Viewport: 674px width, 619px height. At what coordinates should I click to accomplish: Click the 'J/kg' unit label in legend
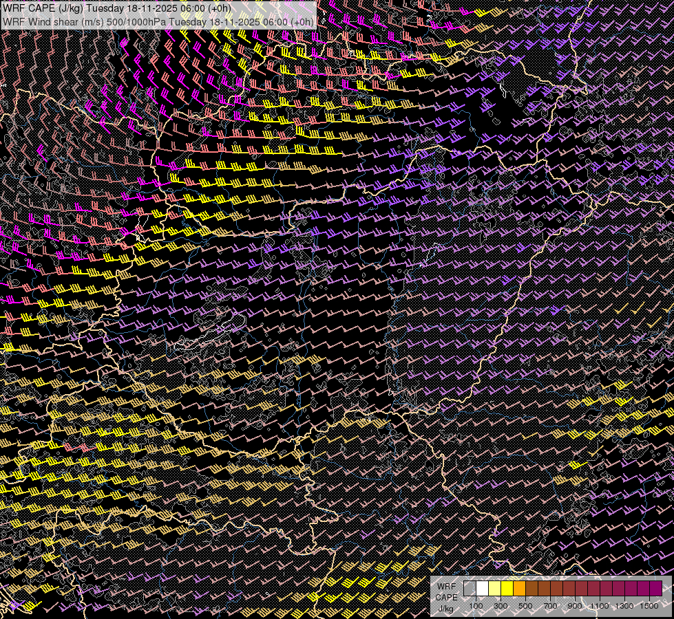[x=445, y=609]
